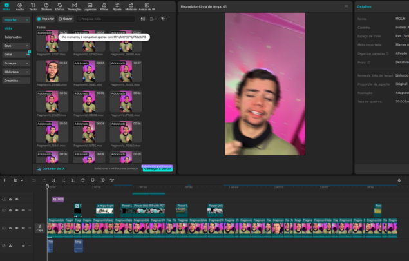
Task: Select Mídia in the left sidebar
Action: pyautogui.click(x=8, y=28)
